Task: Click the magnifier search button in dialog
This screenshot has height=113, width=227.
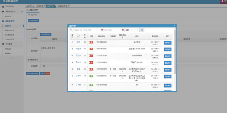Action: 142,30
